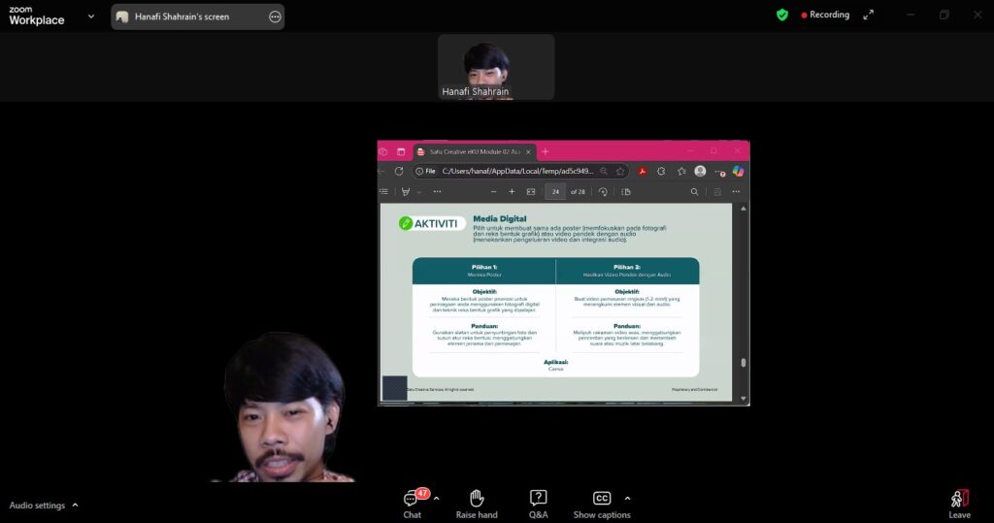
Task: Open the Zoom Chat panel
Action: pos(412,504)
